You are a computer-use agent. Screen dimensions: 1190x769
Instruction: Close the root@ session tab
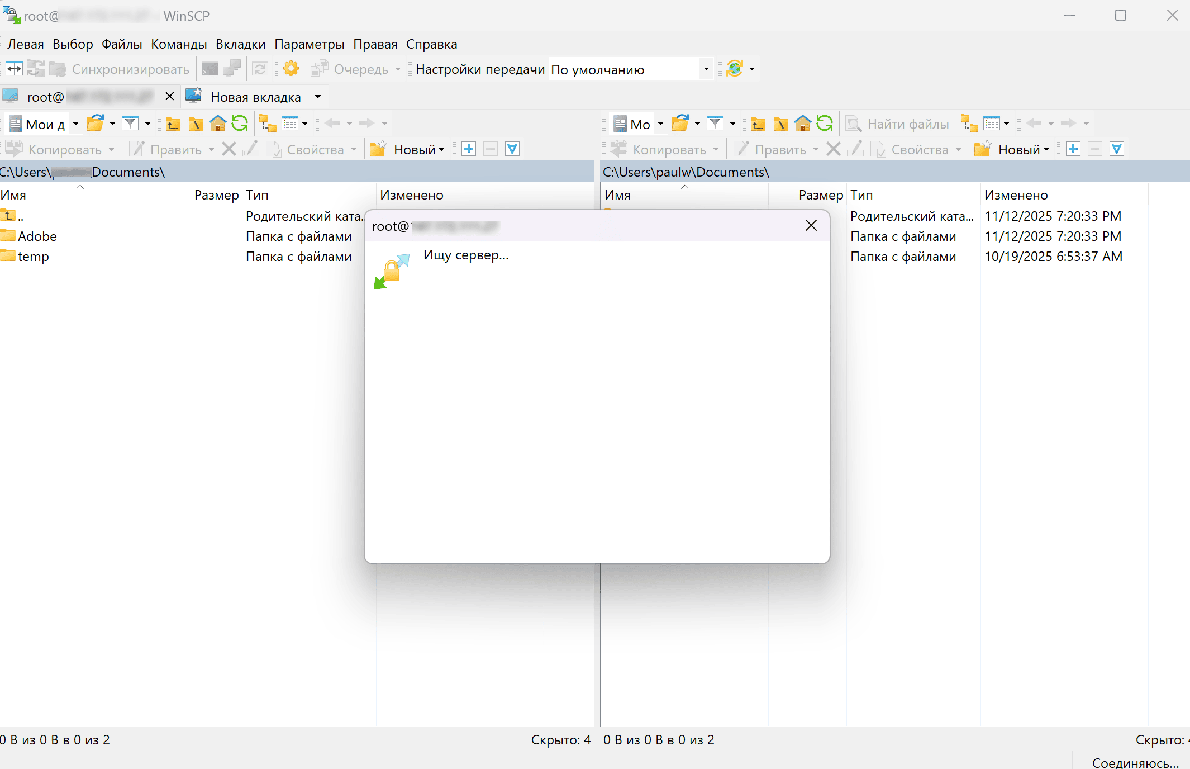tap(170, 97)
